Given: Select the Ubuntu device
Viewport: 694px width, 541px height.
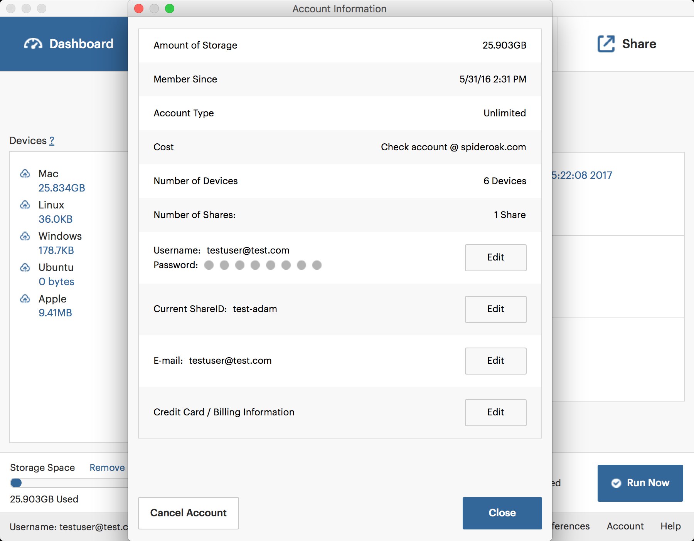Looking at the screenshot, I should pyautogui.click(x=56, y=267).
